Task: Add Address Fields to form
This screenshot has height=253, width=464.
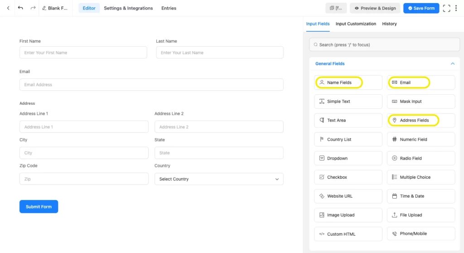Action: coord(421,120)
